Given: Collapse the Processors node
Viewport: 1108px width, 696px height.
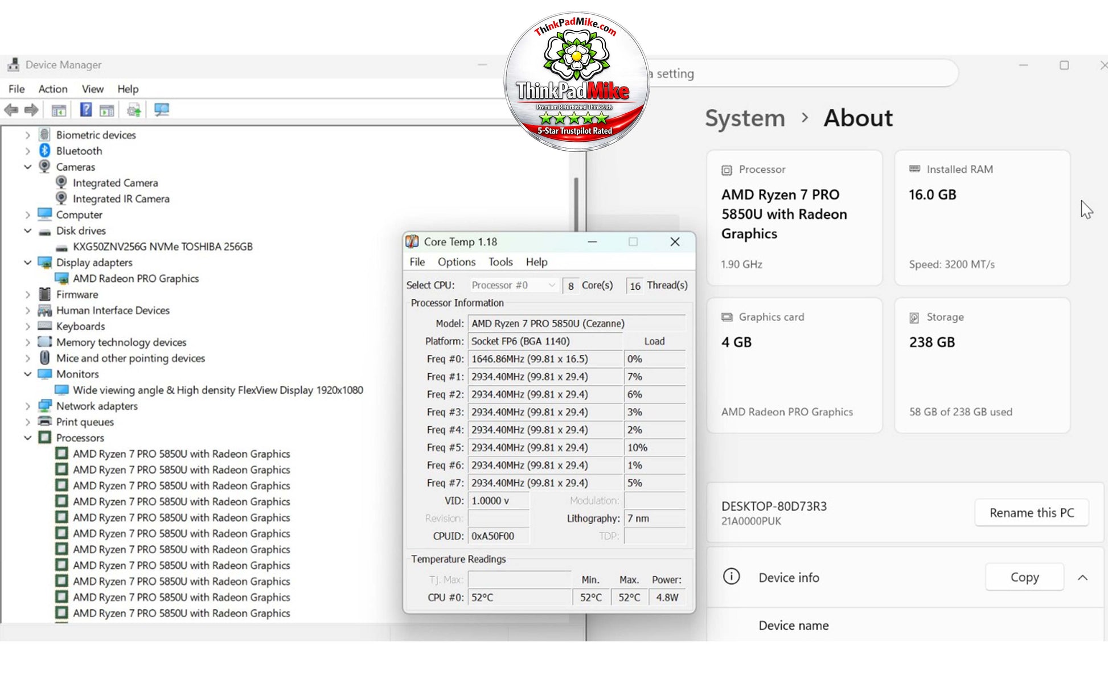Looking at the screenshot, I should click(27, 438).
